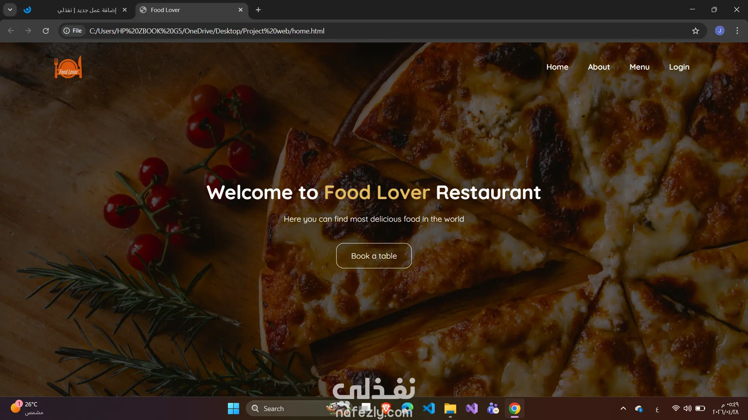Open the About navigation link
This screenshot has width=748, height=420.
599,67
